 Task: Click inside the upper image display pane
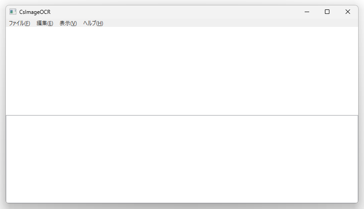182,71
